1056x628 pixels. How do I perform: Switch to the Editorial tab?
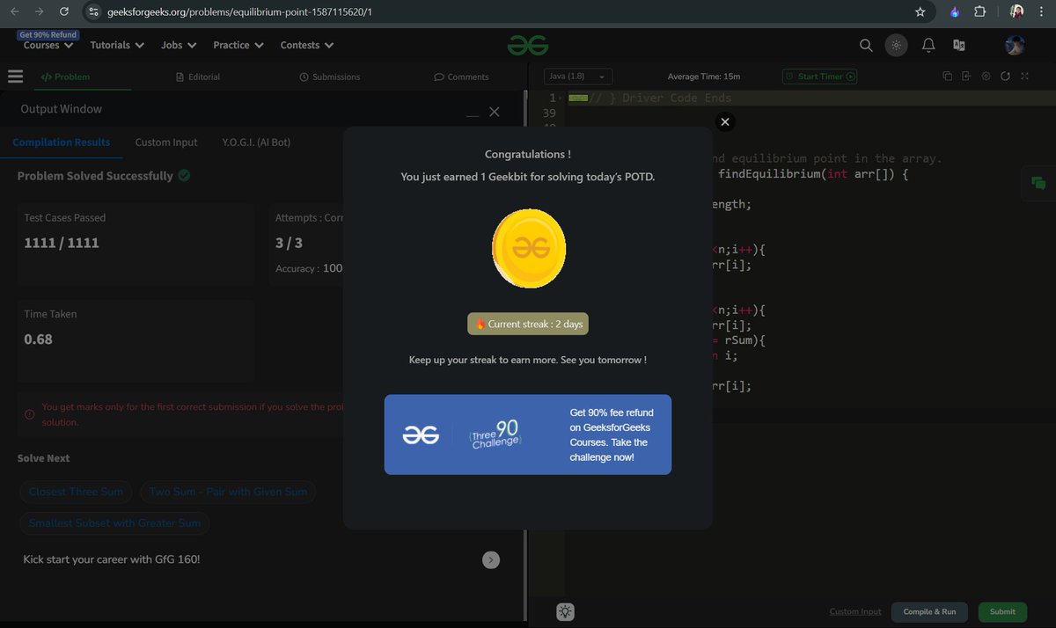pyautogui.click(x=198, y=77)
